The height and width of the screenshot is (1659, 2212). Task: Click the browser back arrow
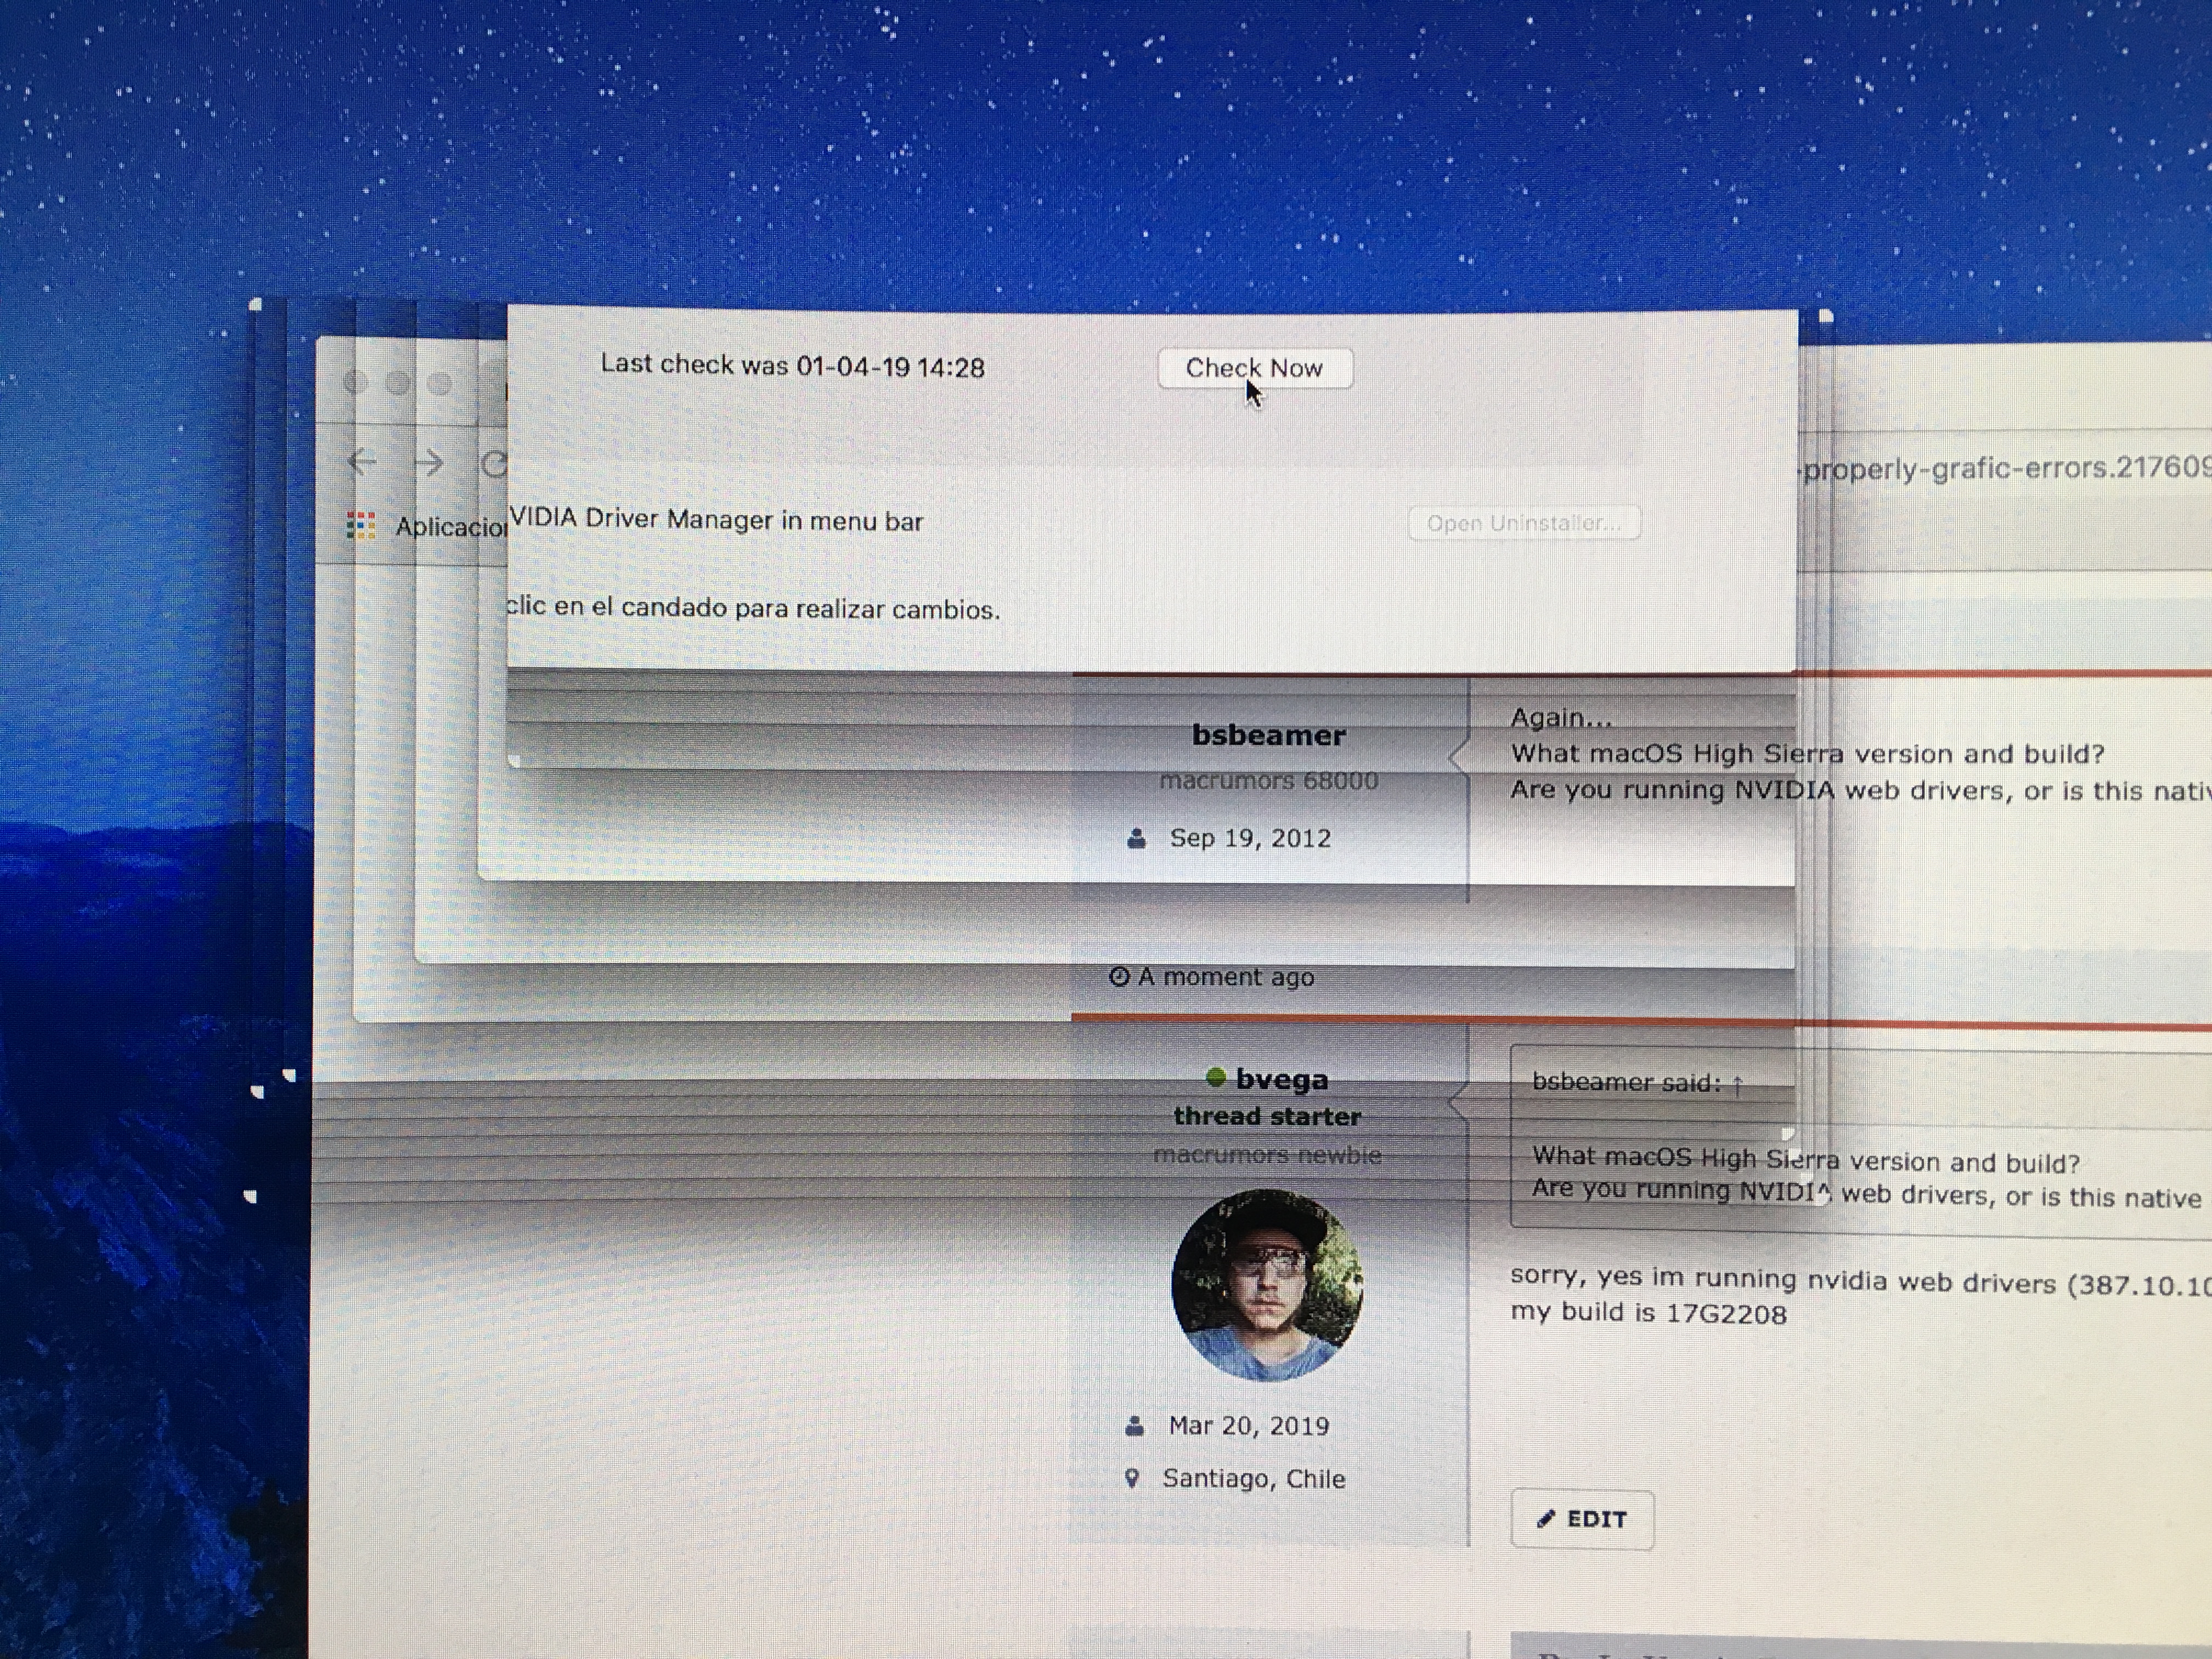click(x=362, y=461)
